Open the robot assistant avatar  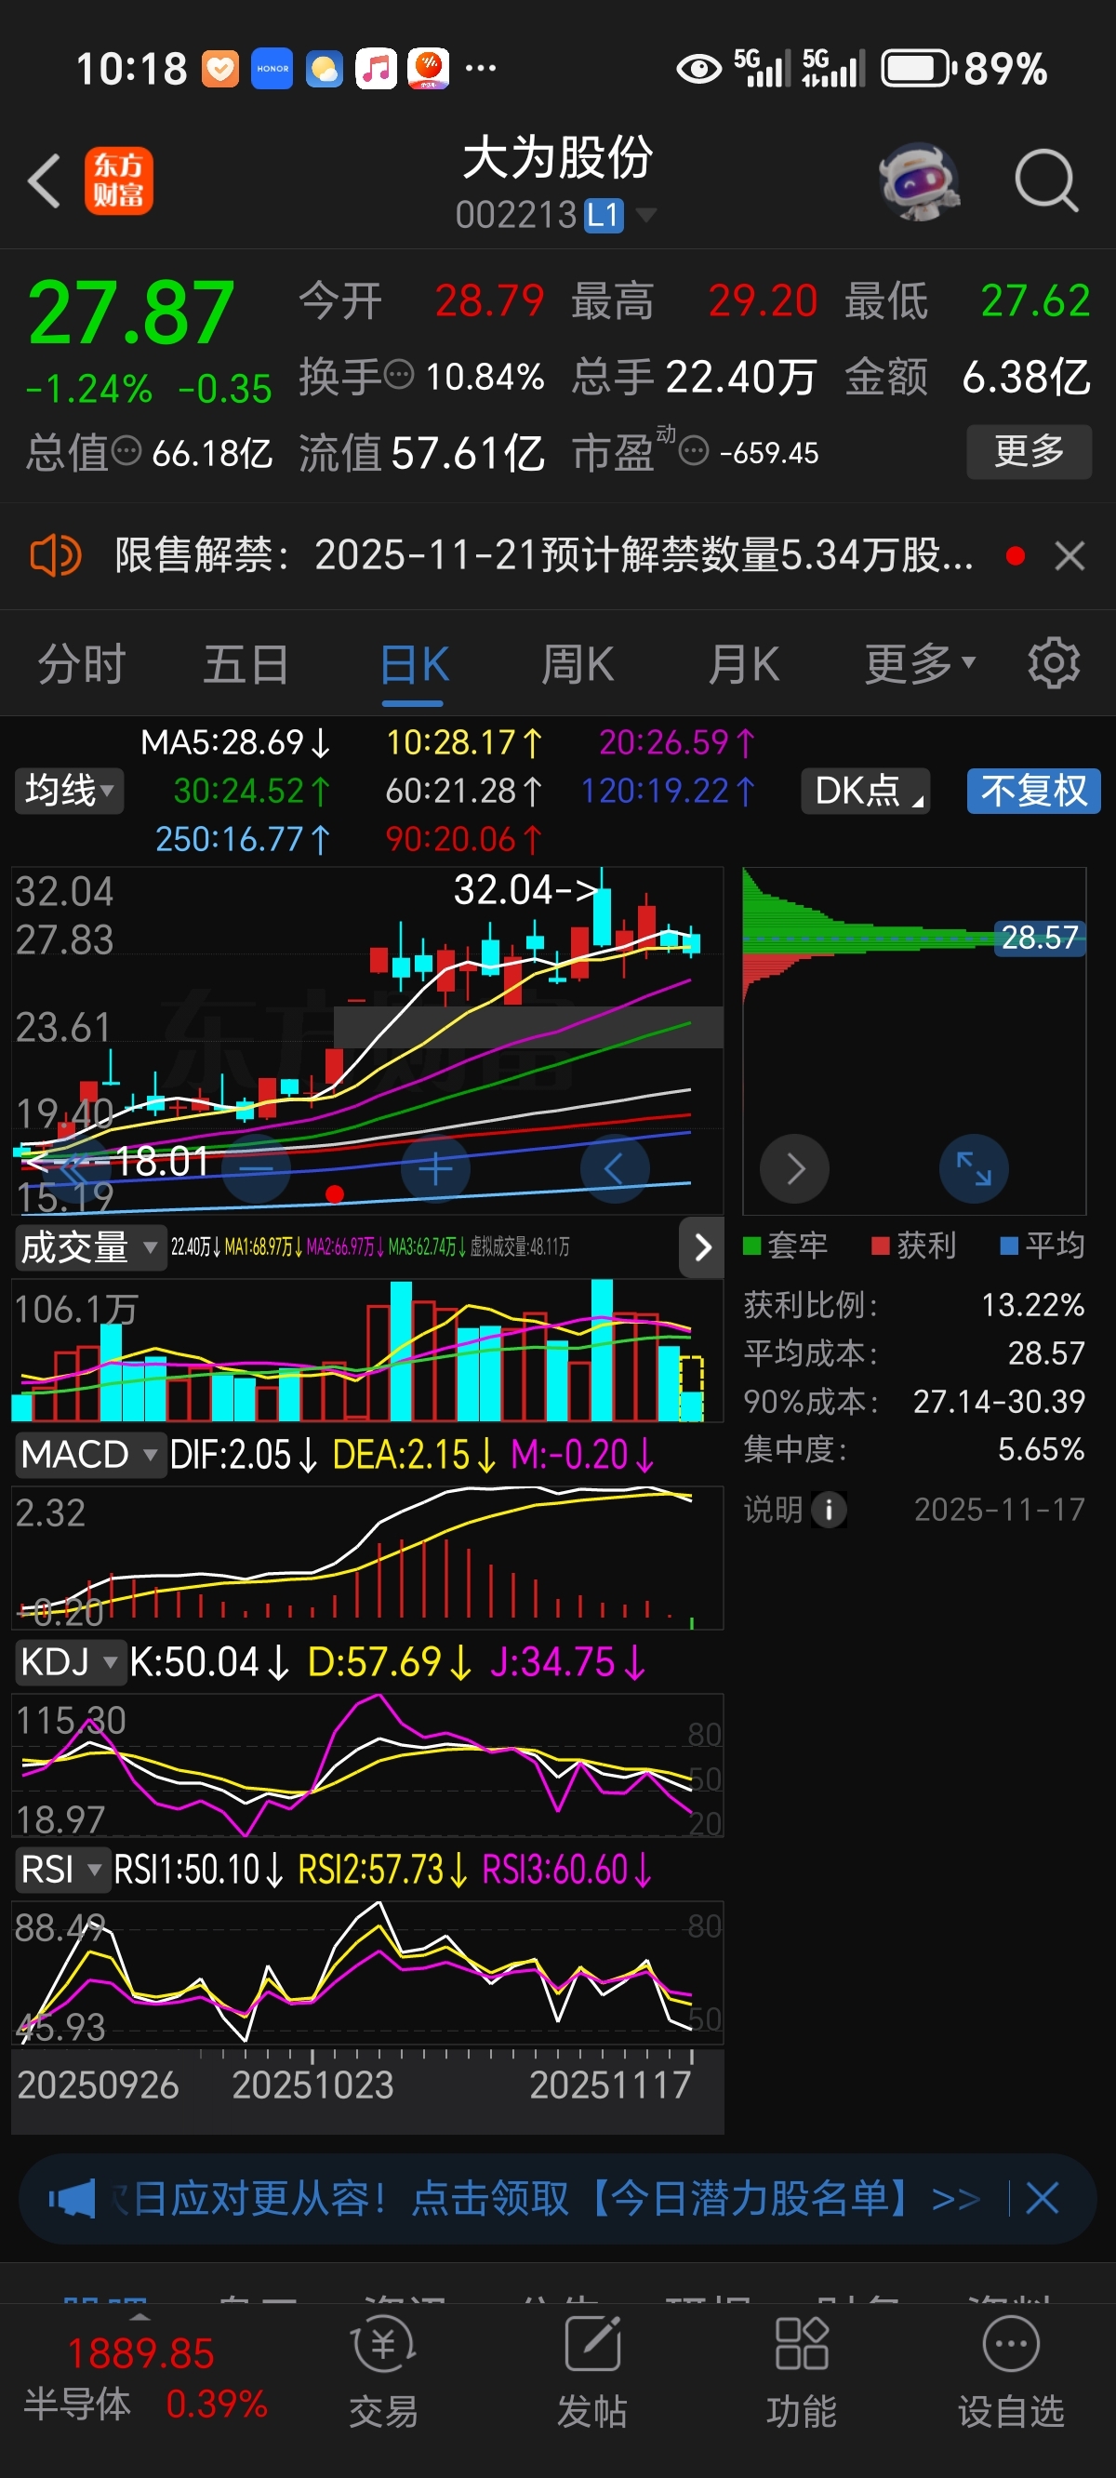[x=919, y=180]
